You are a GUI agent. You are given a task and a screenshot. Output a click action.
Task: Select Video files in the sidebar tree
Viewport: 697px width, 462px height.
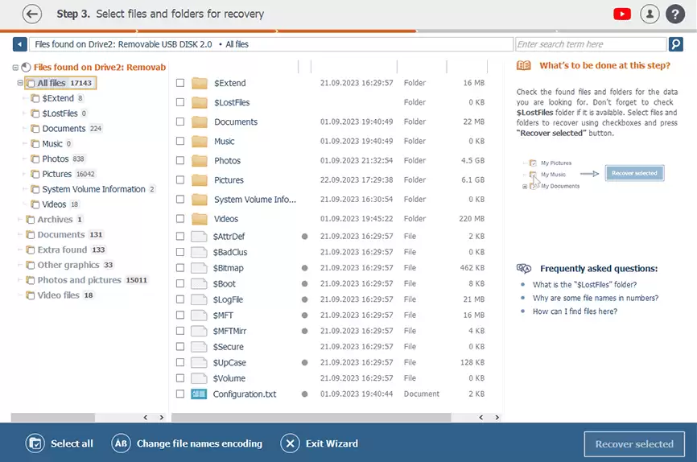pyautogui.click(x=58, y=295)
